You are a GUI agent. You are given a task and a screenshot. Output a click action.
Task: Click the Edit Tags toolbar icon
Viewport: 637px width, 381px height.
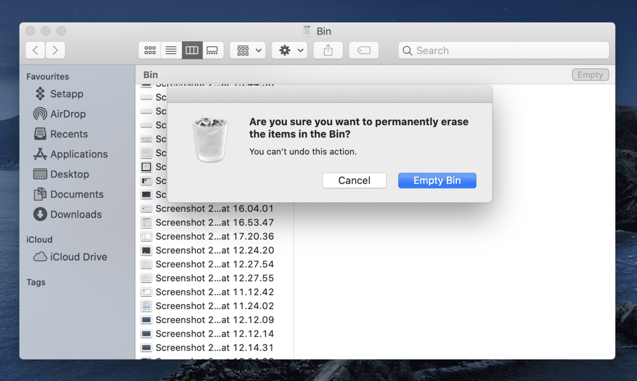point(364,50)
